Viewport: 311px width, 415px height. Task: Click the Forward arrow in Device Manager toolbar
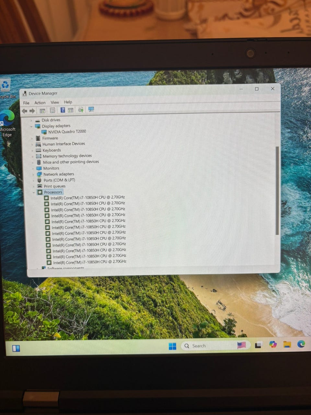(32, 111)
